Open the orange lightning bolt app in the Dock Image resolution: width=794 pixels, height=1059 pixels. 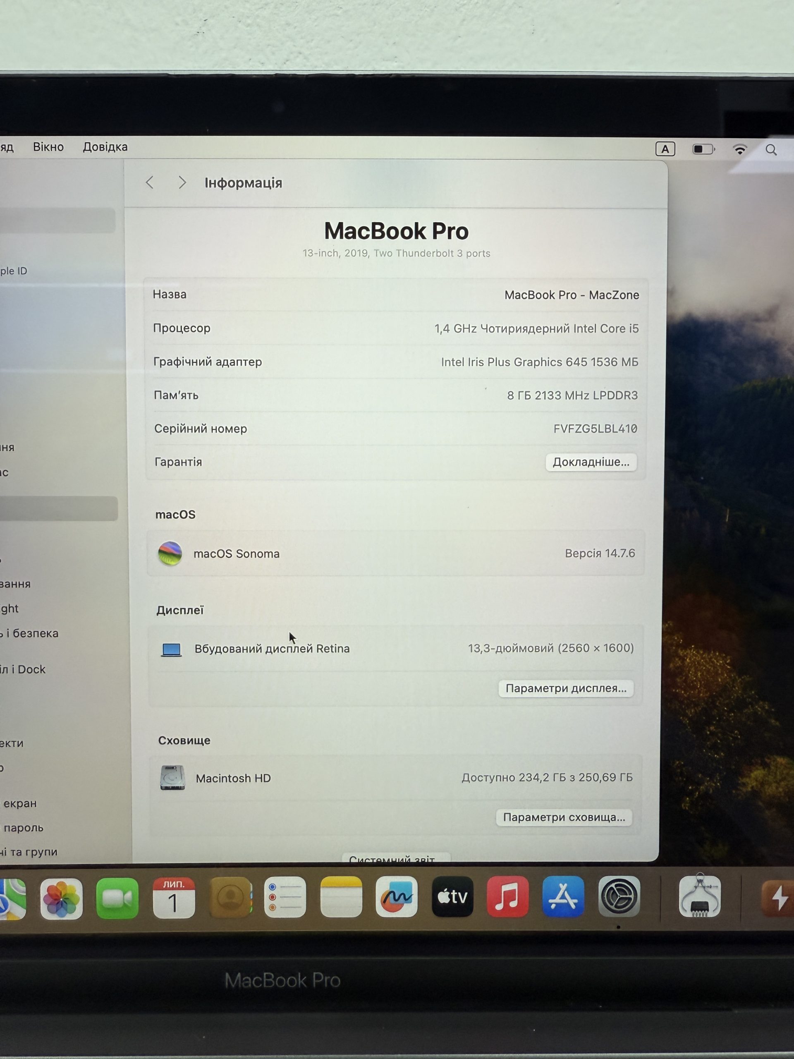coord(778,897)
